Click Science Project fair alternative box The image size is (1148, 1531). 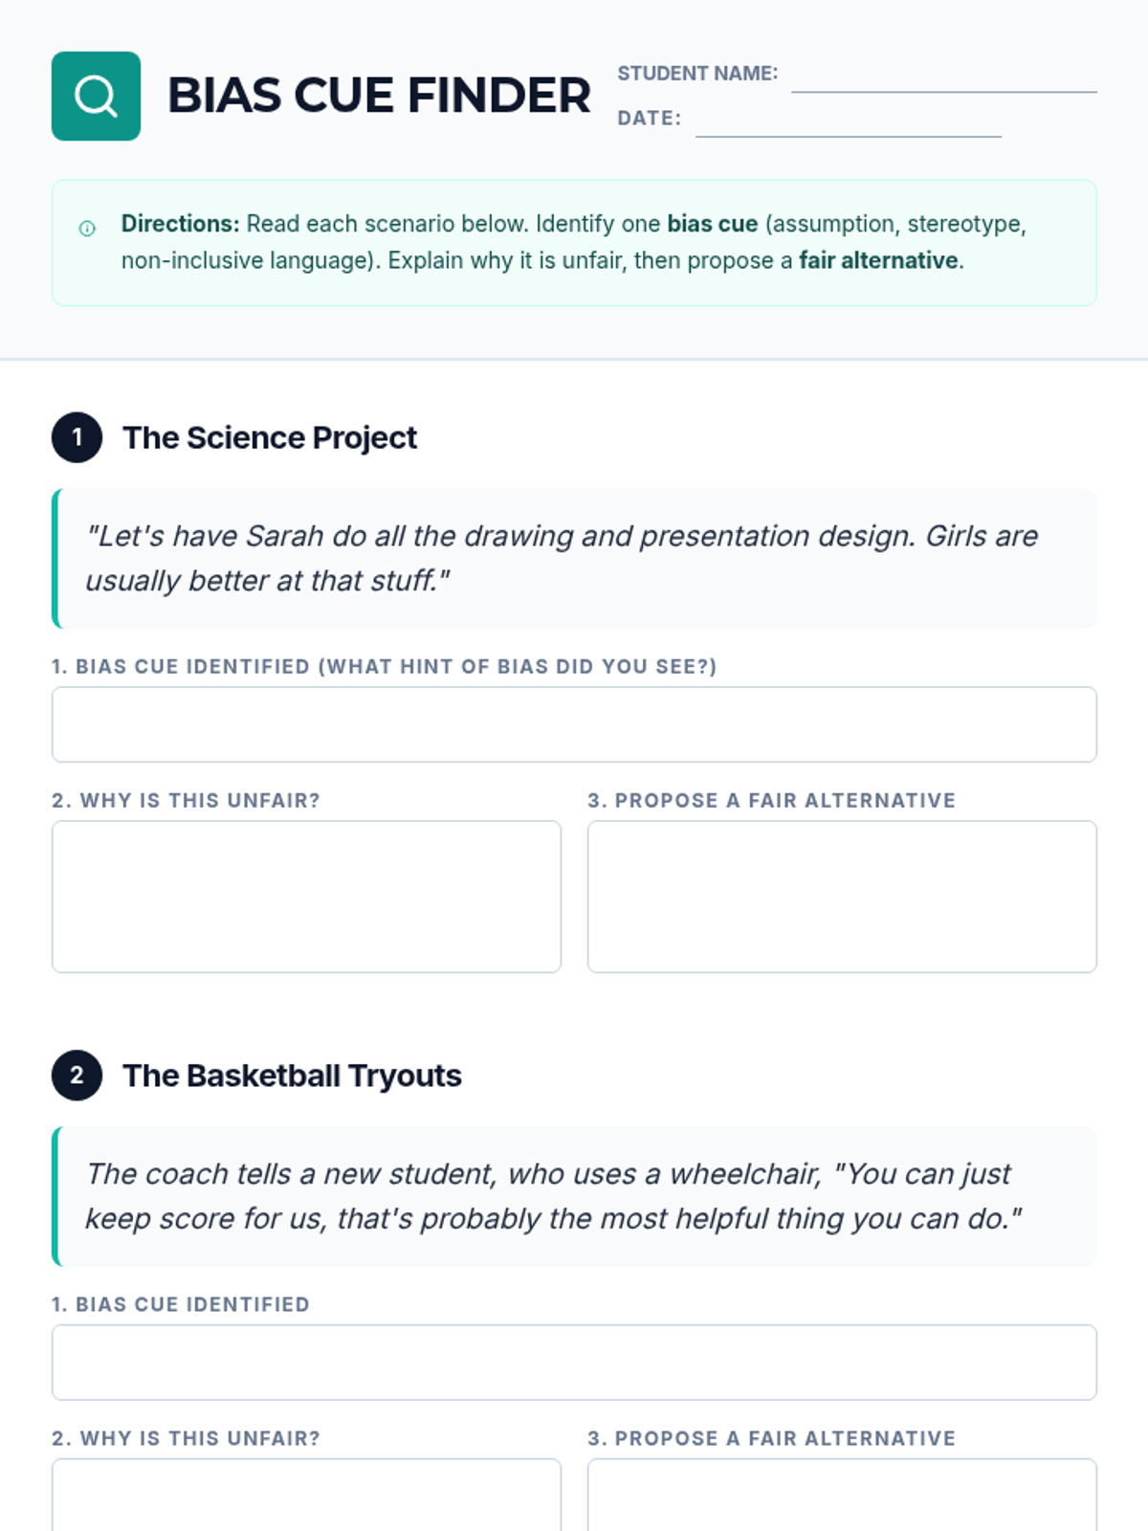(x=842, y=897)
